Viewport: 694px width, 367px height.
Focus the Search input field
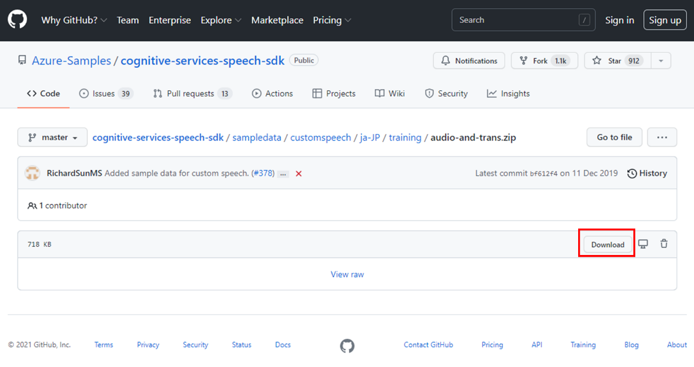523,20
